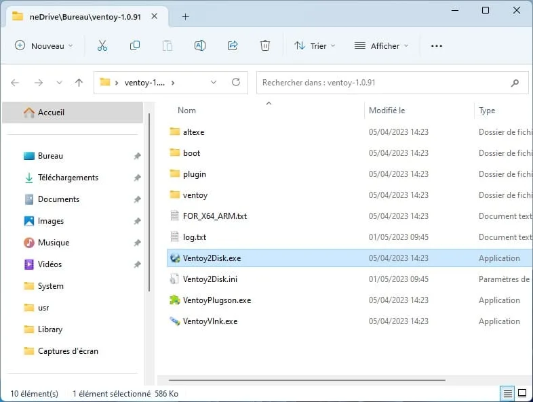Select the VentoyVlnk.exe icon

pyautogui.click(x=175, y=321)
